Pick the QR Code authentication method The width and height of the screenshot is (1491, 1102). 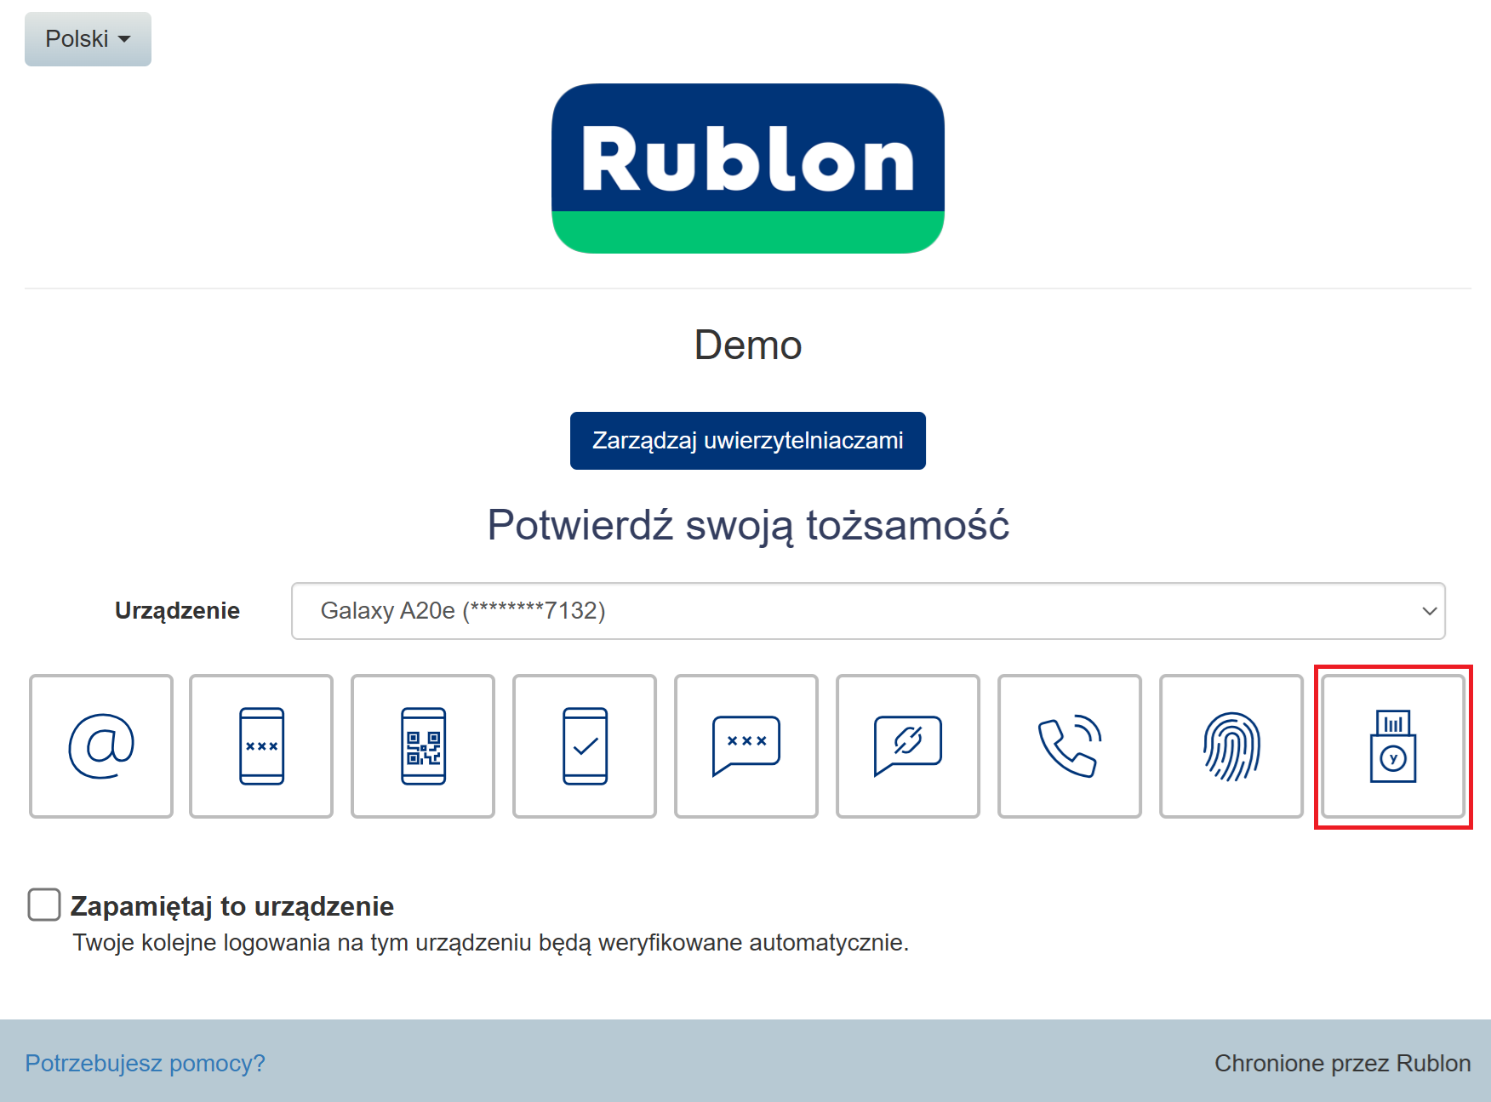coord(423,746)
